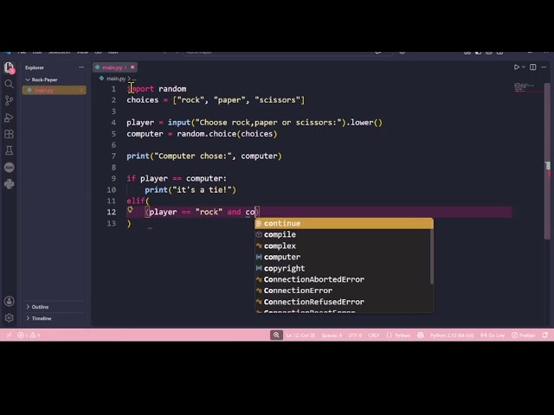Image resolution: width=554 pixels, height=415 pixels.
Task: Open the Source Control view
Action: pyautogui.click(x=9, y=100)
